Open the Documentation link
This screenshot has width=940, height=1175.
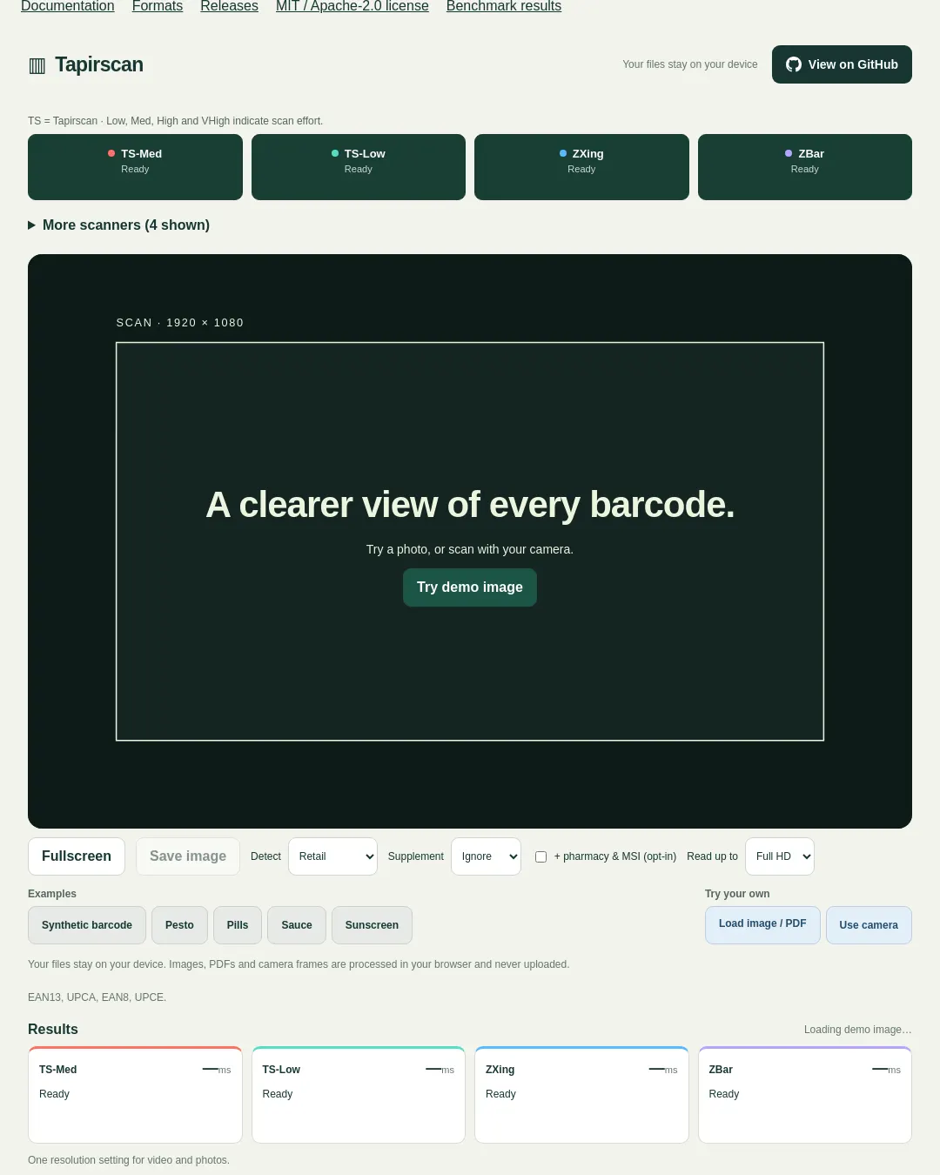[x=68, y=7]
